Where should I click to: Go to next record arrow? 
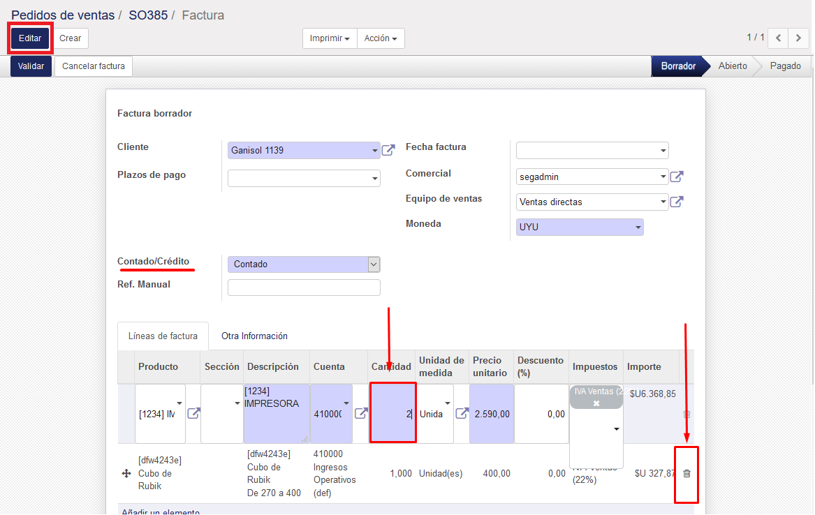pyautogui.click(x=798, y=38)
